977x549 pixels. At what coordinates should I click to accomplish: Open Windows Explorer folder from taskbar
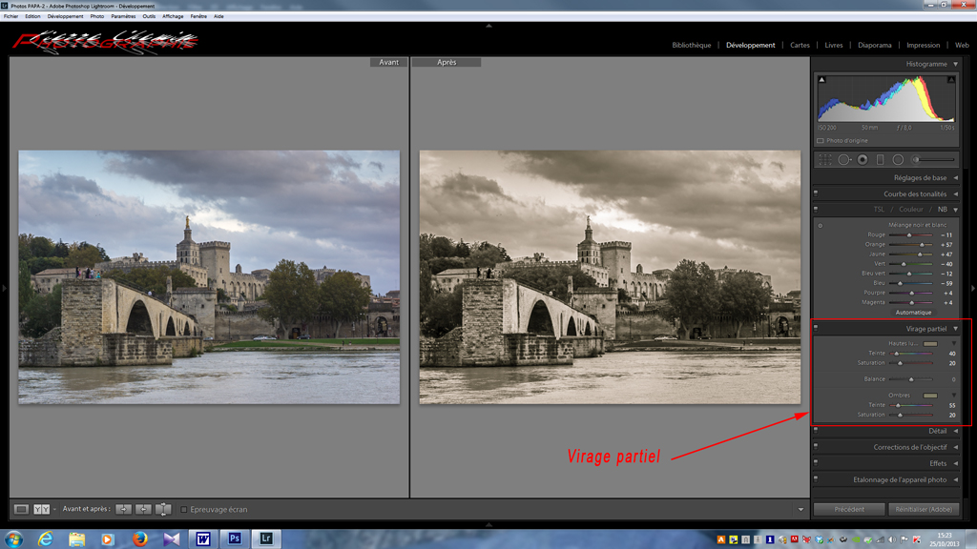[76, 539]
